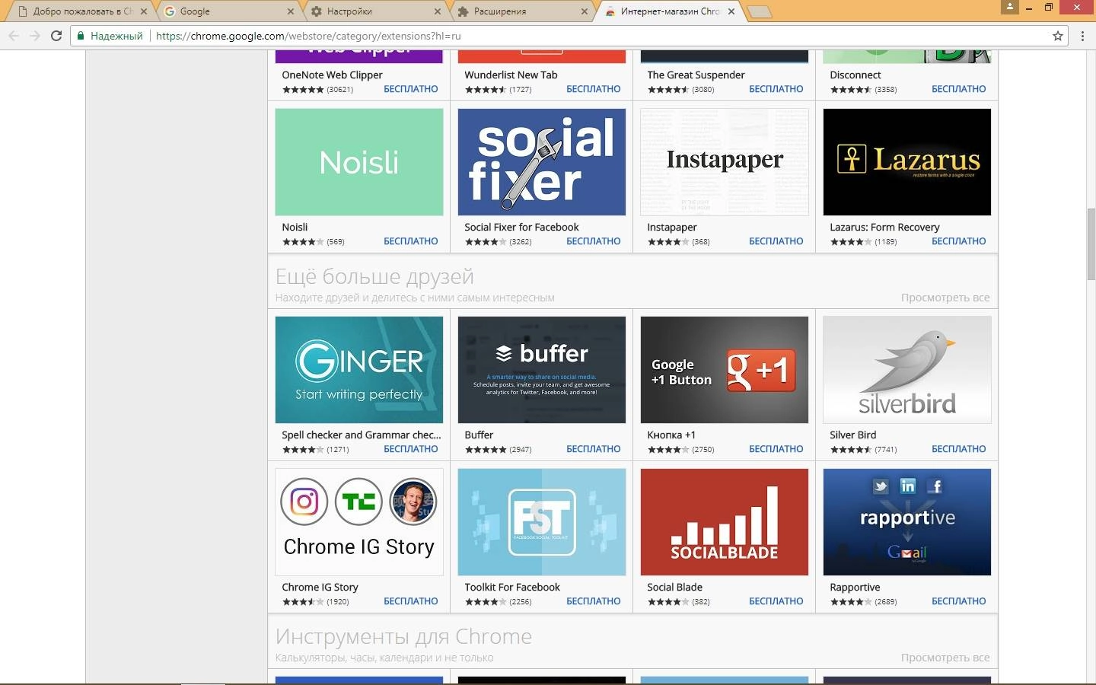1096x685 pixels.
Task: Open the FST Toolkit For Facebook thumbnail
Action: pos(542,522)
